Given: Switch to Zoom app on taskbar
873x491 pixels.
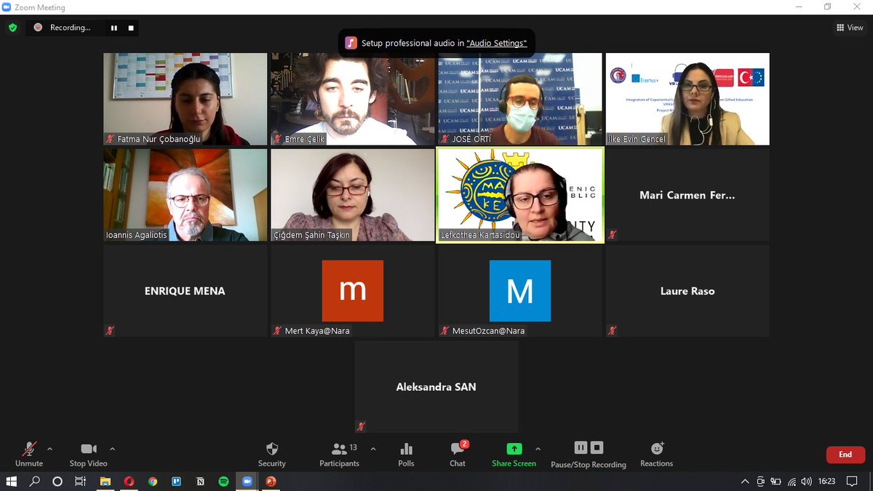Looking at the screenshot, I should tap(247, 482).
